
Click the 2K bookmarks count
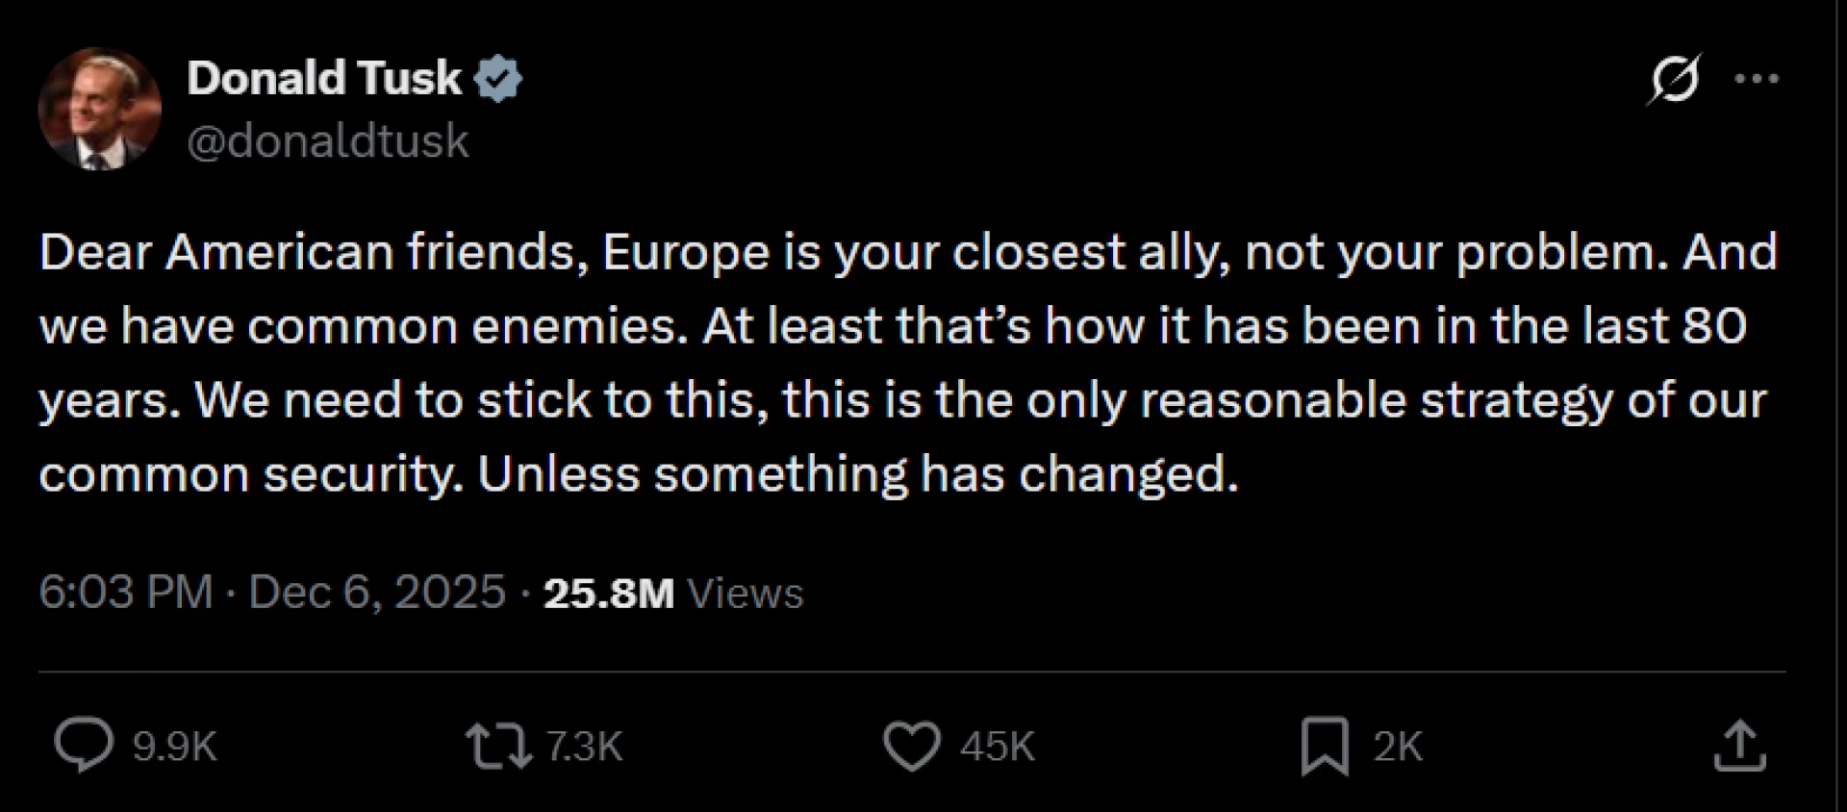(x=1398, y=747)
